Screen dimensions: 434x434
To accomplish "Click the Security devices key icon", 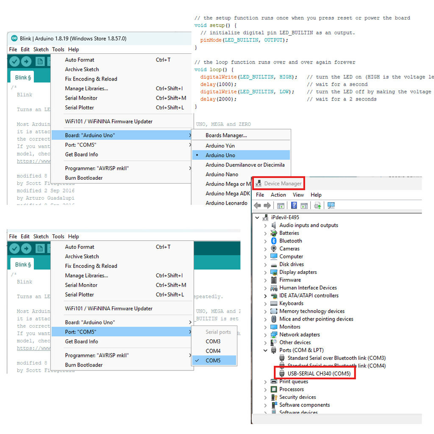I will pyautogui.click(x=274, y=397).
